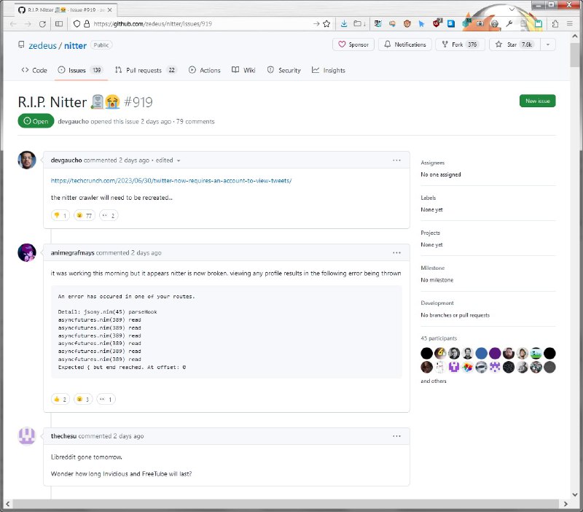View the Security tab

click(284, 70)
